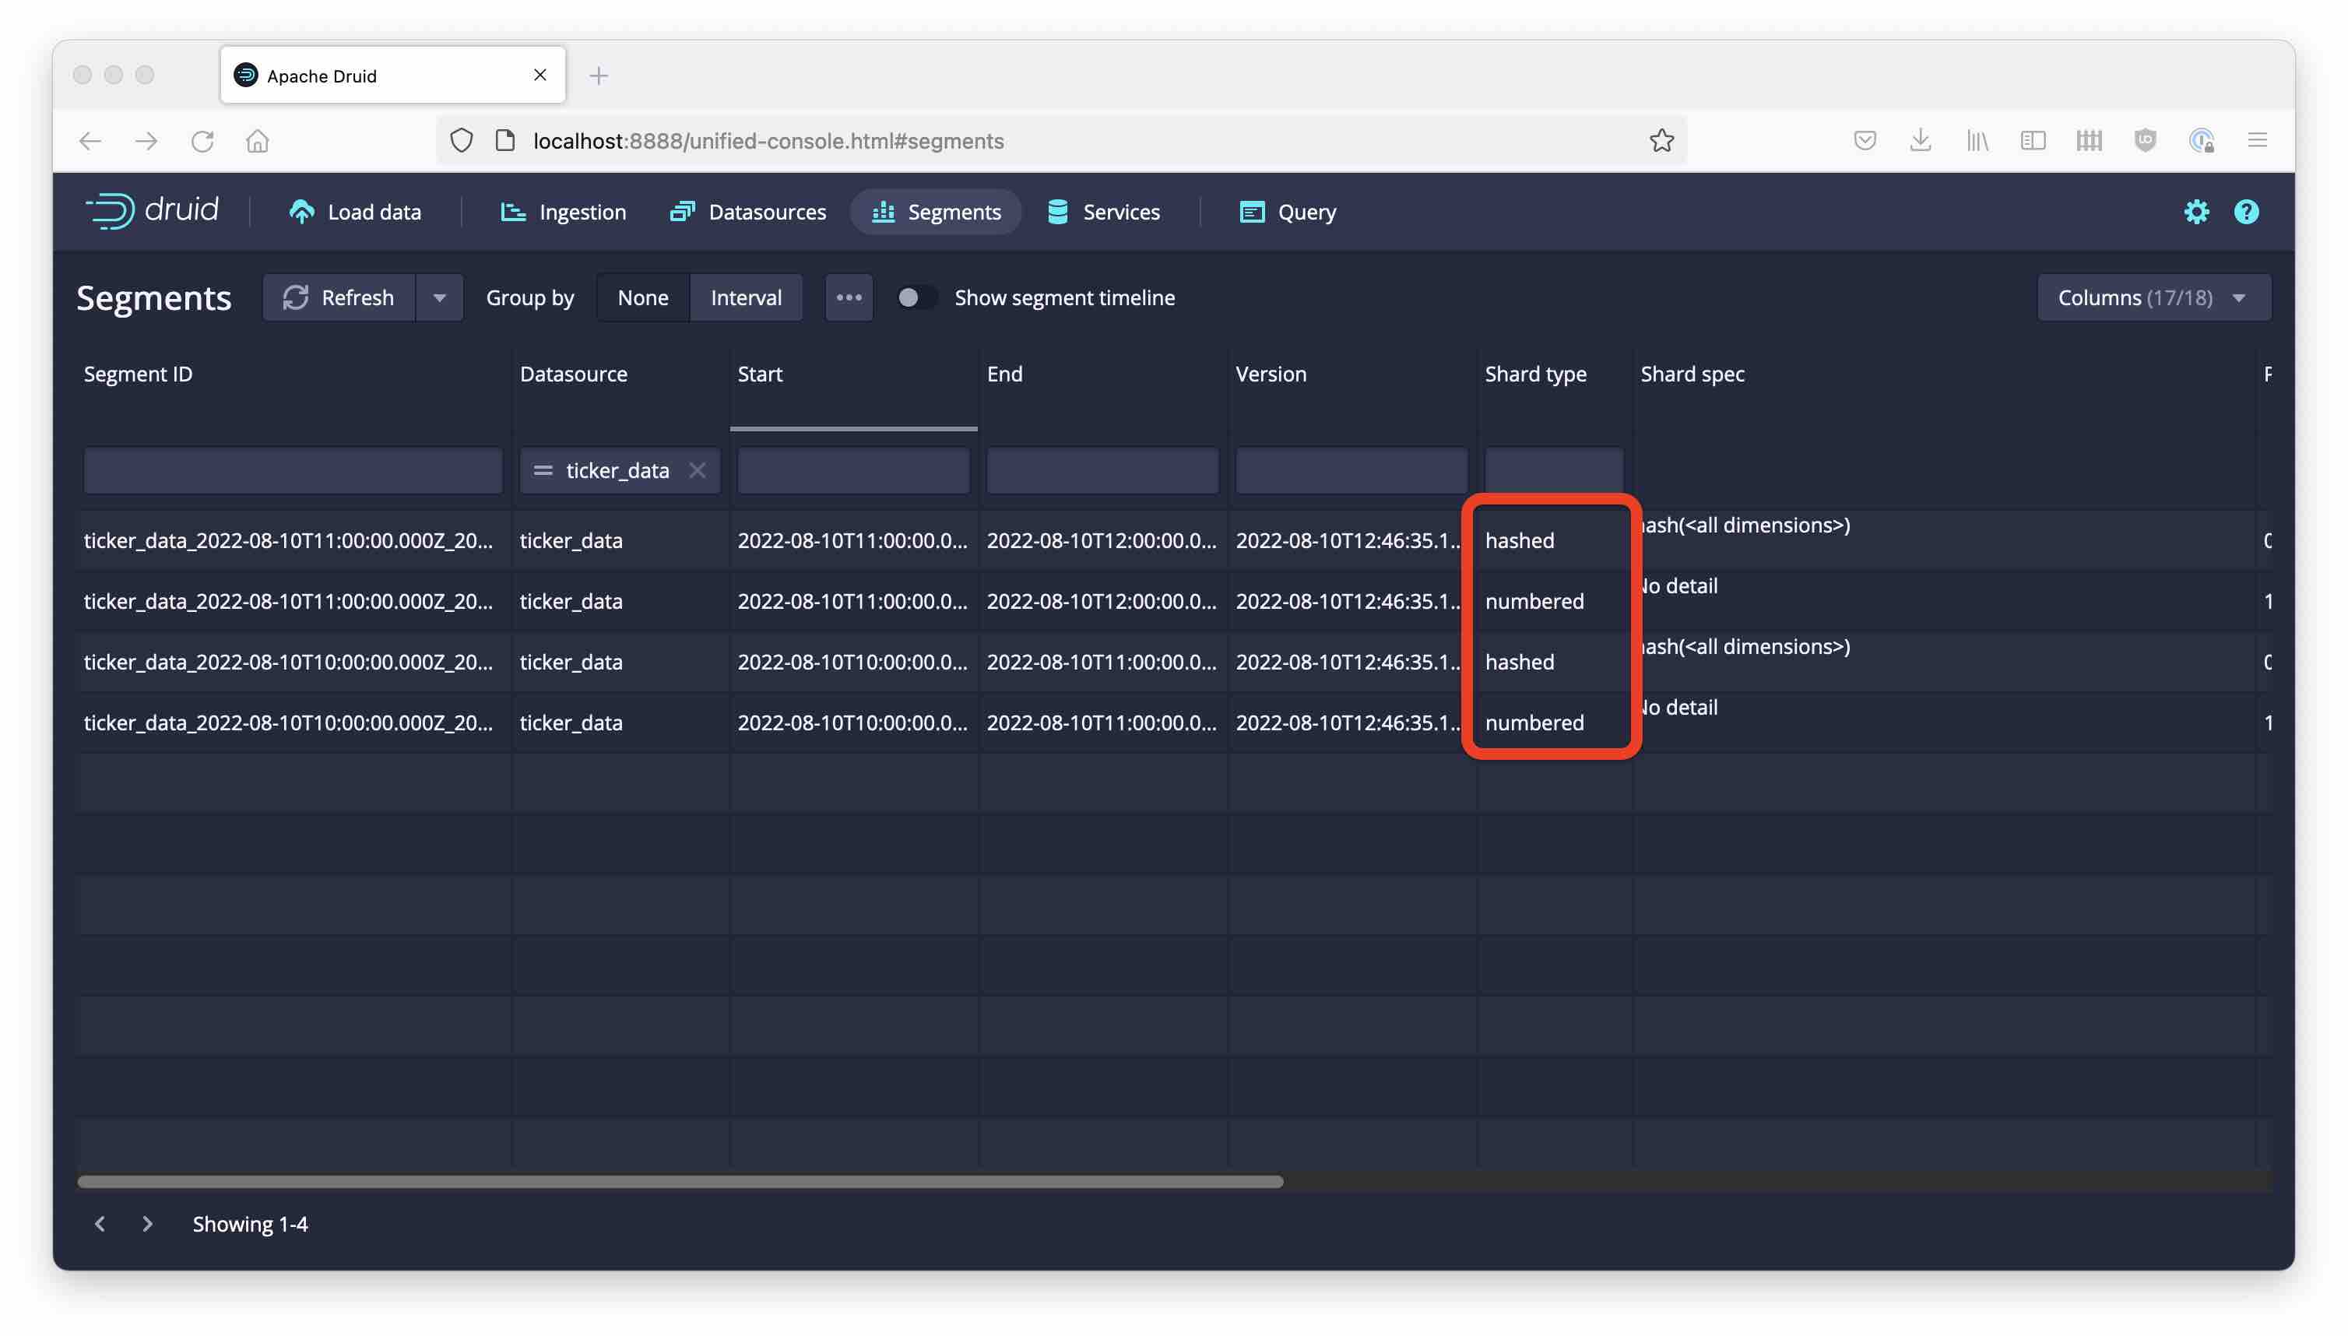Screen dimensions: 2348x1336
Task: Click the Druid logo
Action: pos(153,211)
